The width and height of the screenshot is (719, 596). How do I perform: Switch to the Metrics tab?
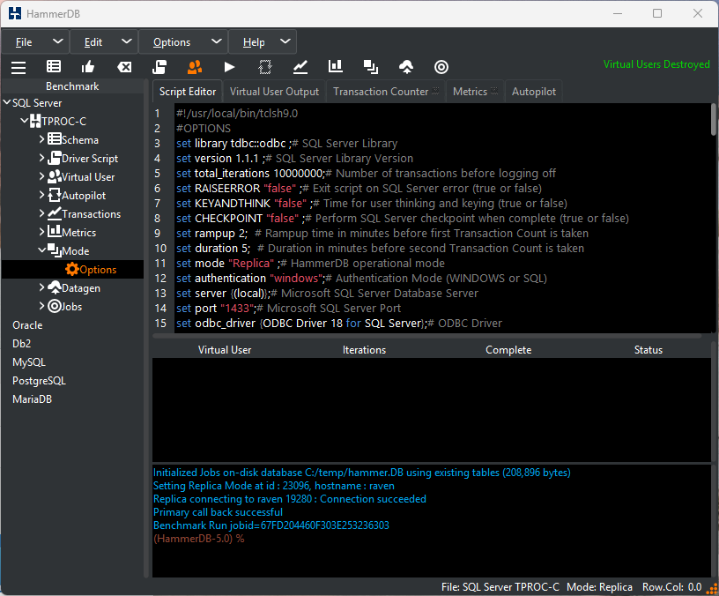[x=475, y=92]
